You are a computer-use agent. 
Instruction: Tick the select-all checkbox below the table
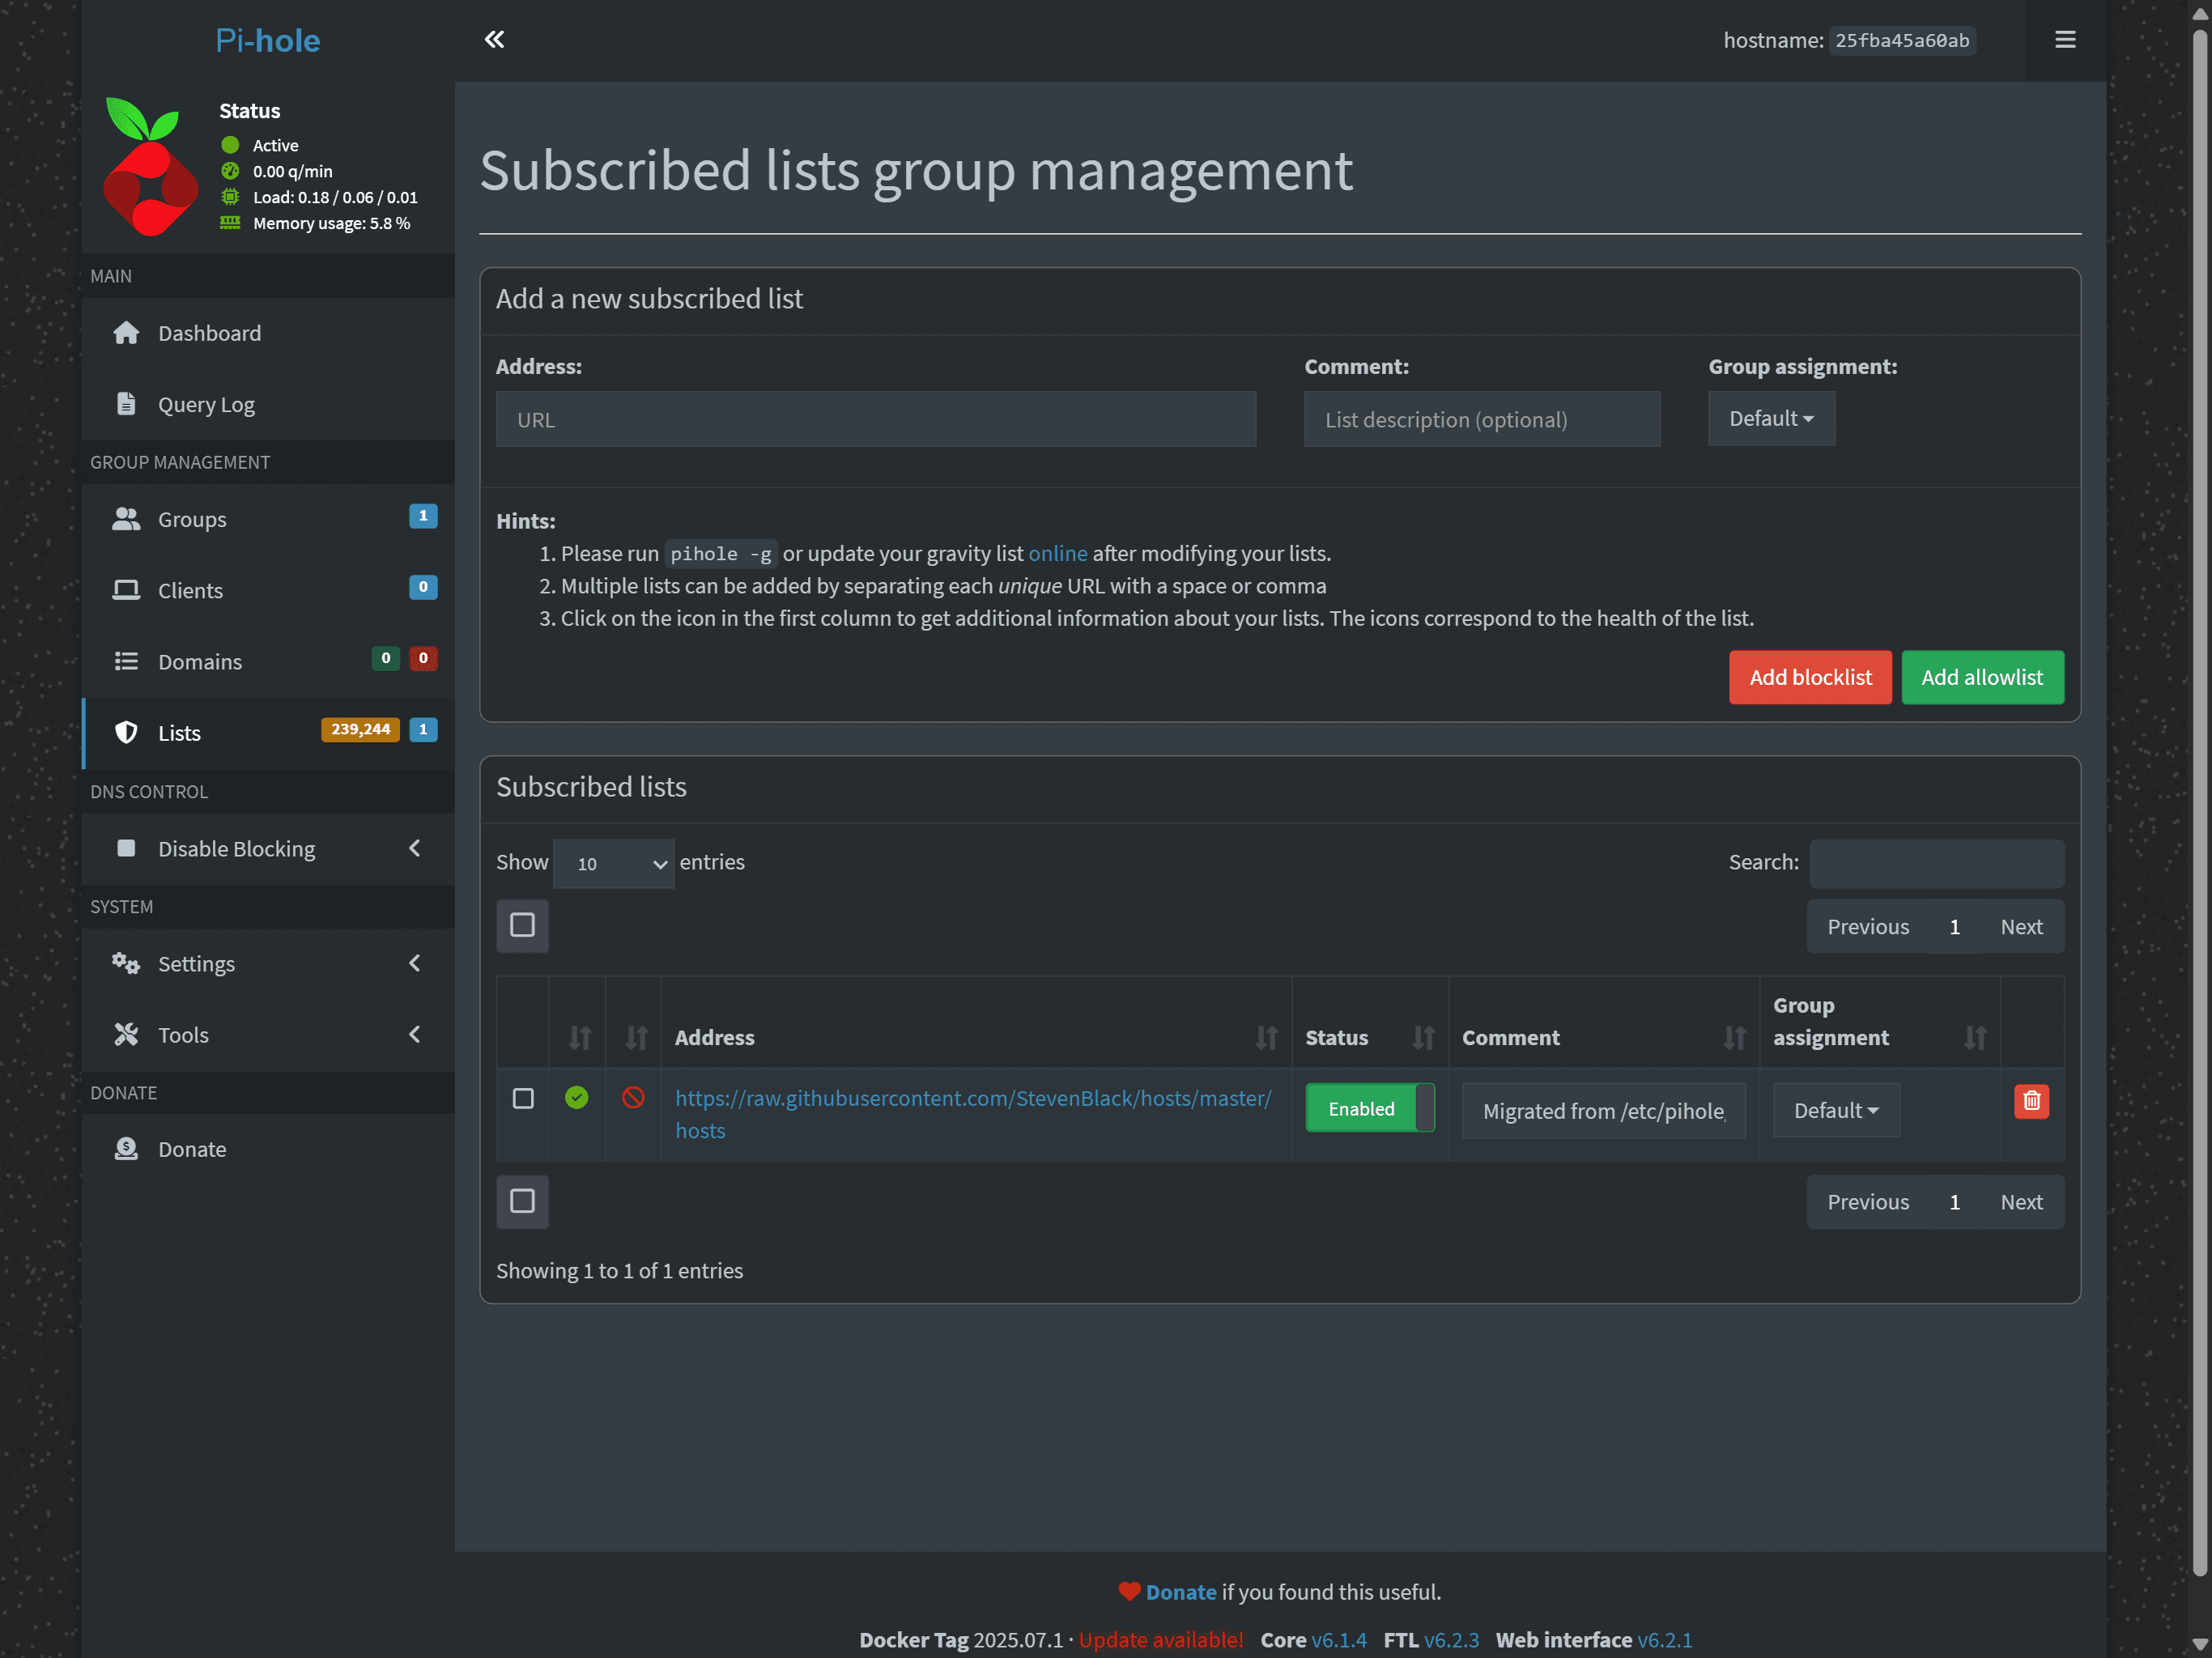522,1201
